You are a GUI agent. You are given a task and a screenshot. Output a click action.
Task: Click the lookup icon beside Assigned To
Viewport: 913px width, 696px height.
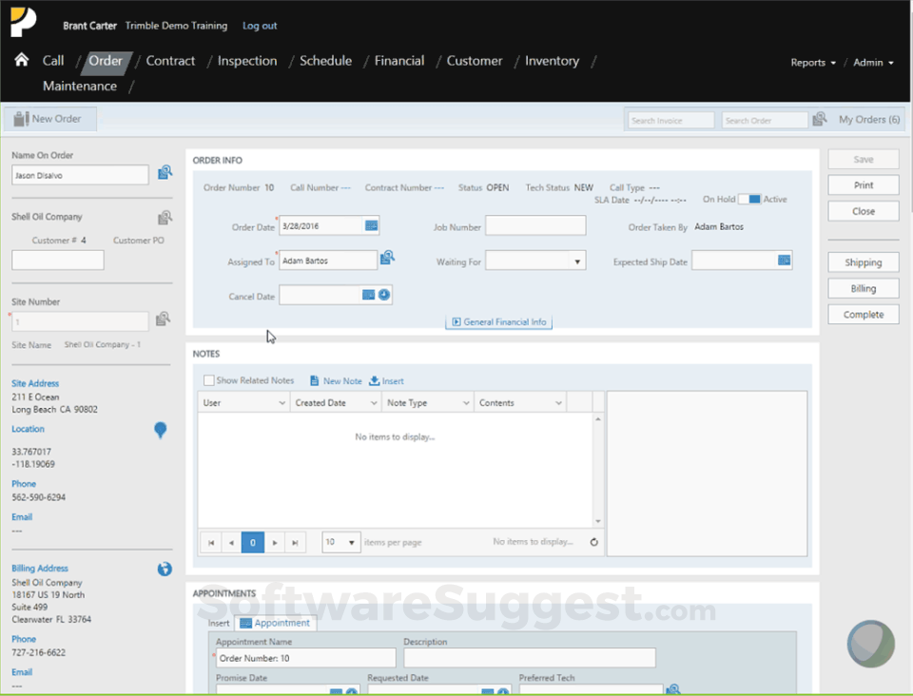pos(387,258)
